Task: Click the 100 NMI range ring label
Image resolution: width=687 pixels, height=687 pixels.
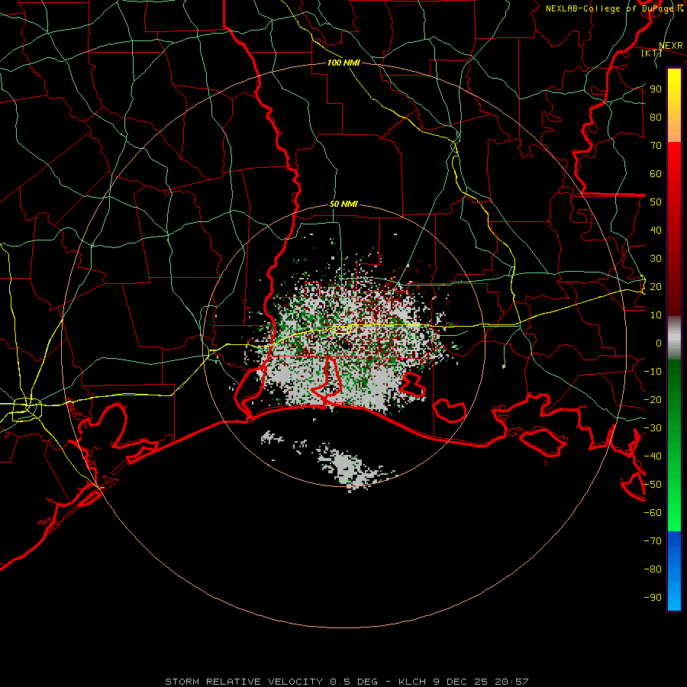Action: coord(343,63)
